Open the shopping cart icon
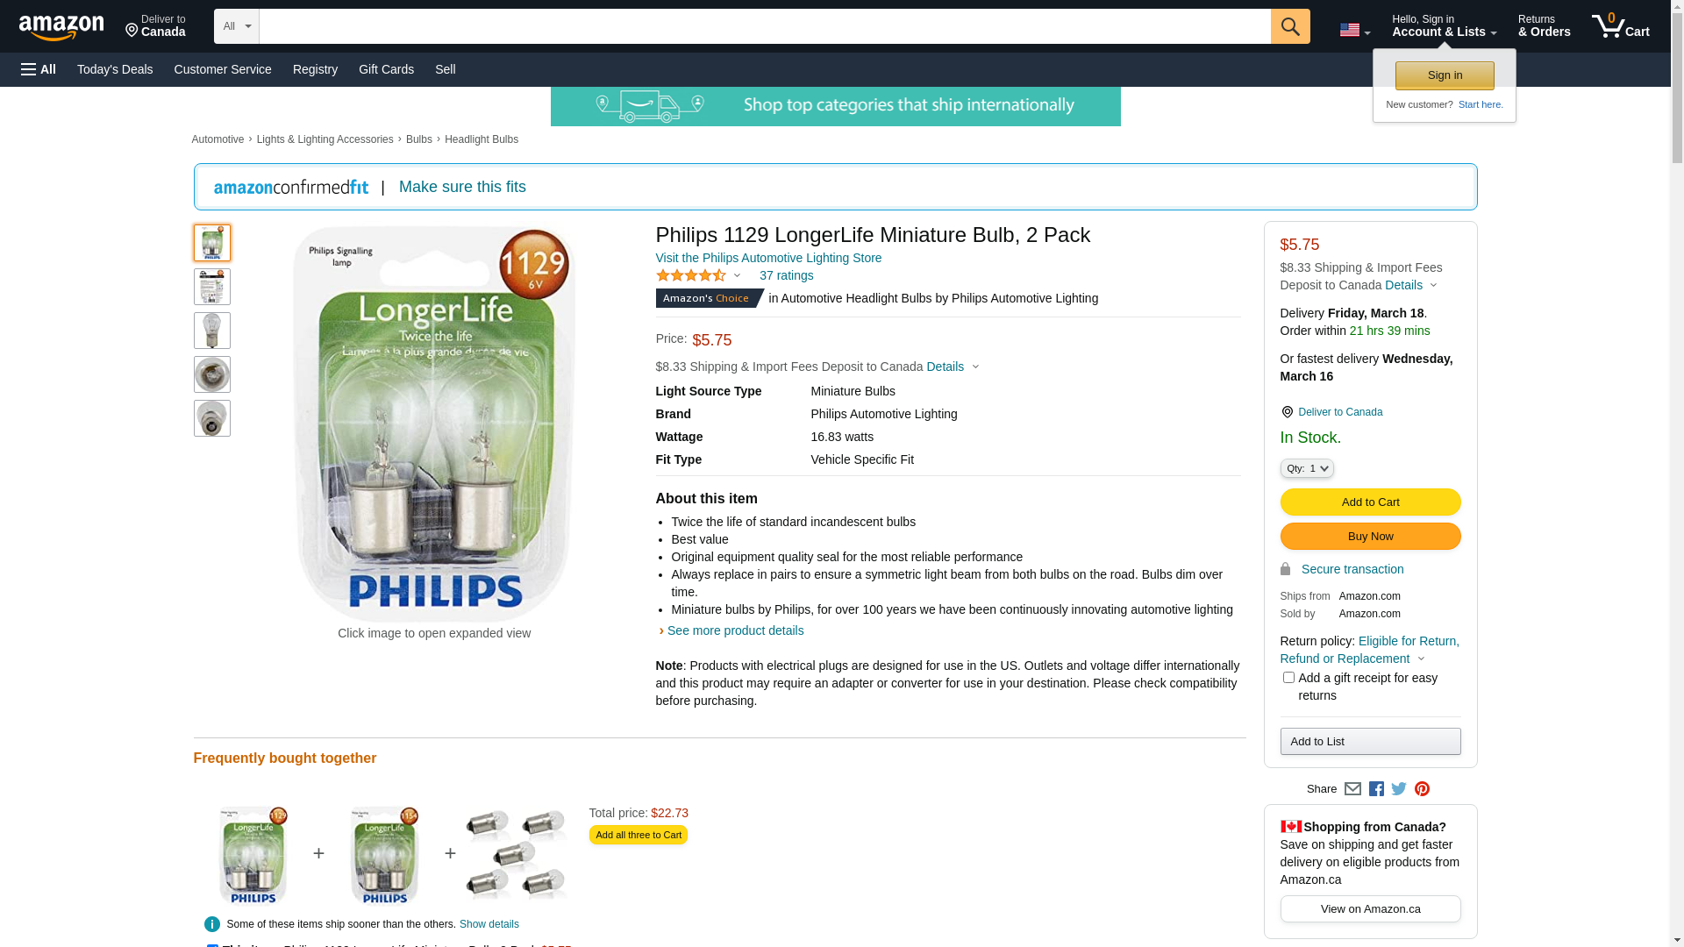This screenshot has width=1684, height=947. click(x=1620, y=26)
